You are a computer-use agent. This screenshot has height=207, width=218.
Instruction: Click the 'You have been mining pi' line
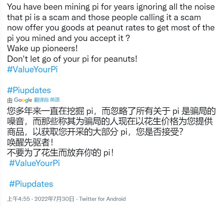pos(111,7)
